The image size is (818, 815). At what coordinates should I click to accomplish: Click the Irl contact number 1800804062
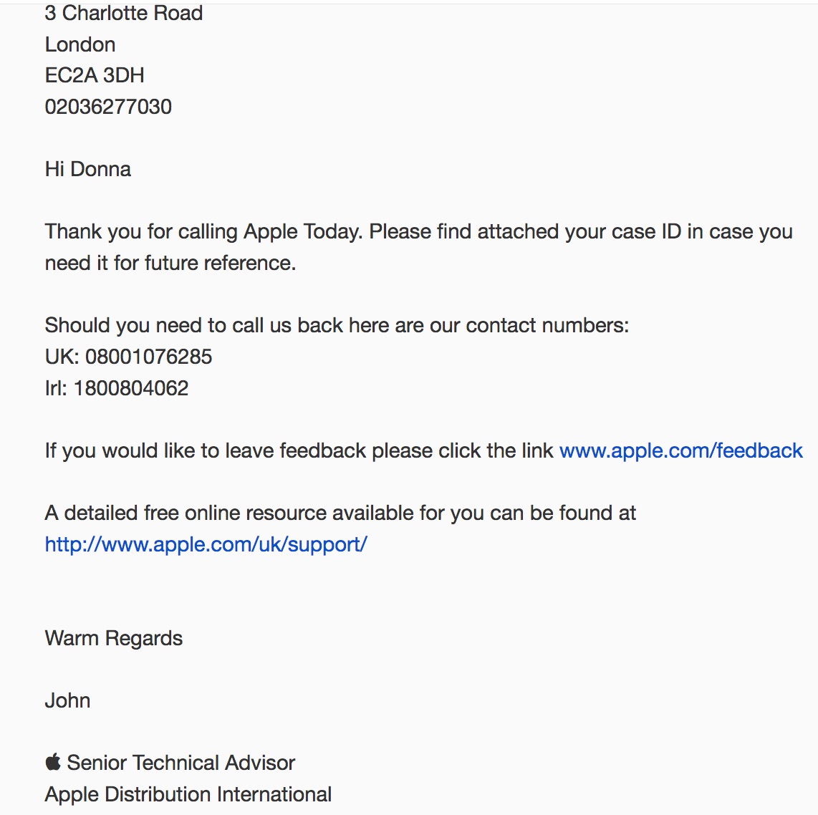[130, 388]
